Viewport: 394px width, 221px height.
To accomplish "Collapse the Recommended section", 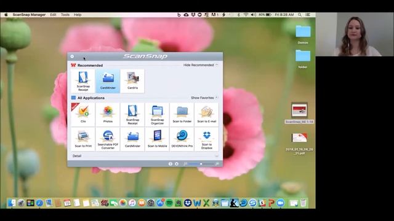I will coord(200,65).
